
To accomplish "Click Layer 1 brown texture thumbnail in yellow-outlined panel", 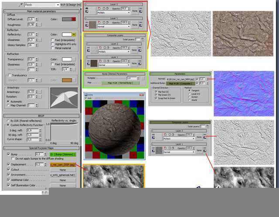I will pos(94,63).
